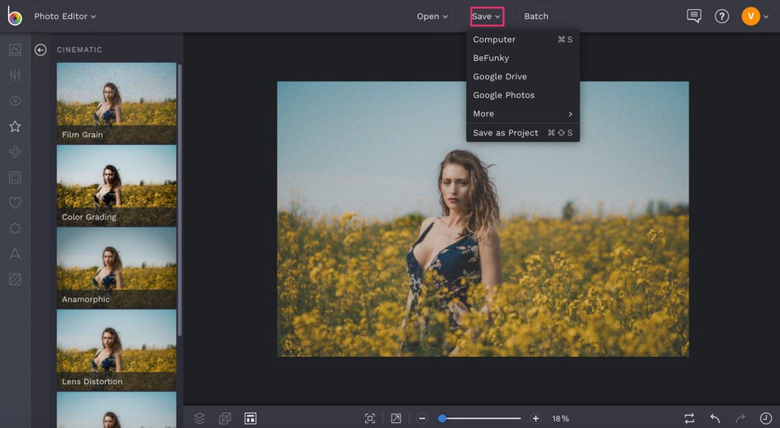
Task: Open the history clock icon
Action: [766, 419]
